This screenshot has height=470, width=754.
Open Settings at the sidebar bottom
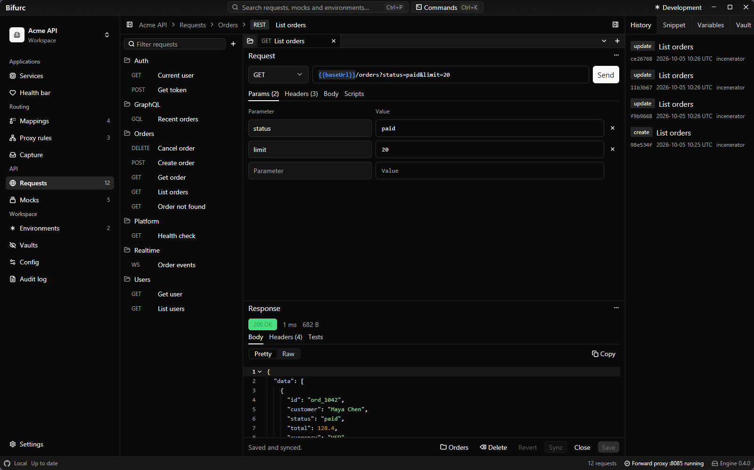[x=60, y=444]
